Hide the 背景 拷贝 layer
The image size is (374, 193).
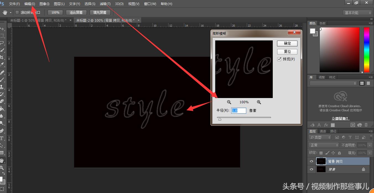311,161
